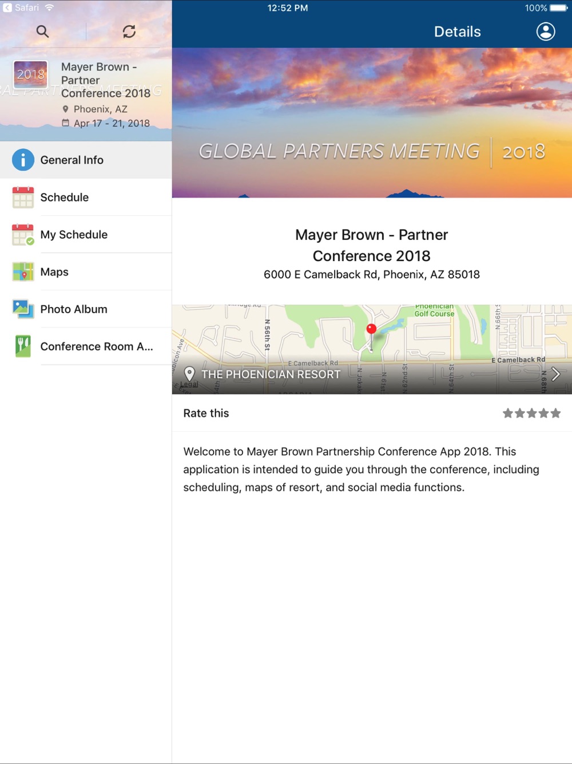Return to Safari via back arrow
Image resolution: width=572 pixels, height=764 pixels.
pyautogui.click(x=7, y=8)
